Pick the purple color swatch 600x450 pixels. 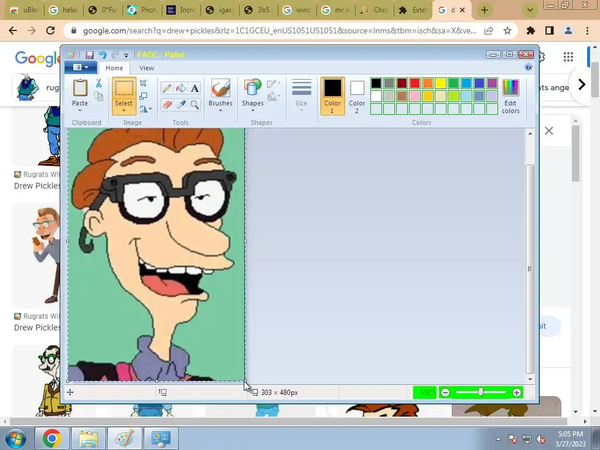(x=492, y=83)
